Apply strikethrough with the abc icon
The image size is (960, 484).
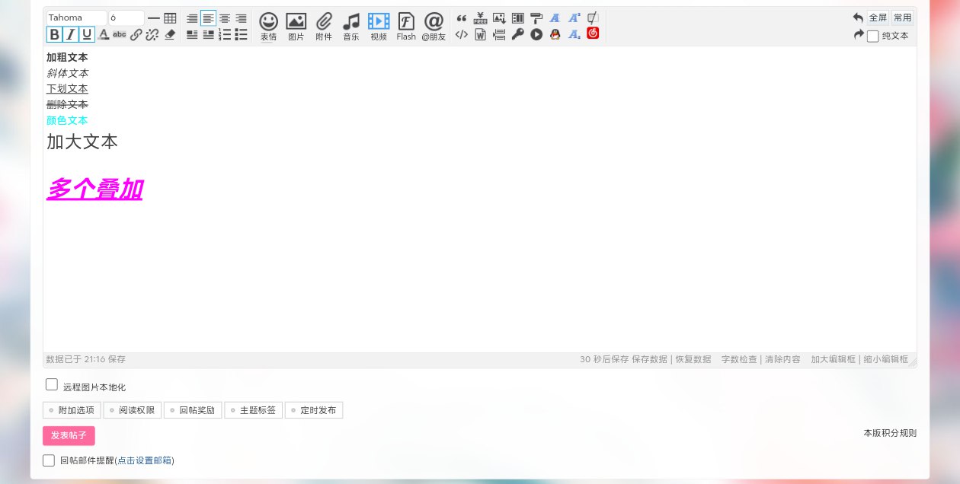pos(120,34)
